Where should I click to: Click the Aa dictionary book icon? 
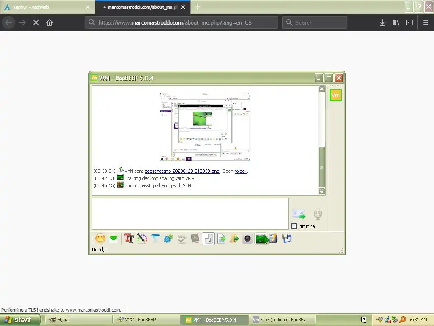195,239
